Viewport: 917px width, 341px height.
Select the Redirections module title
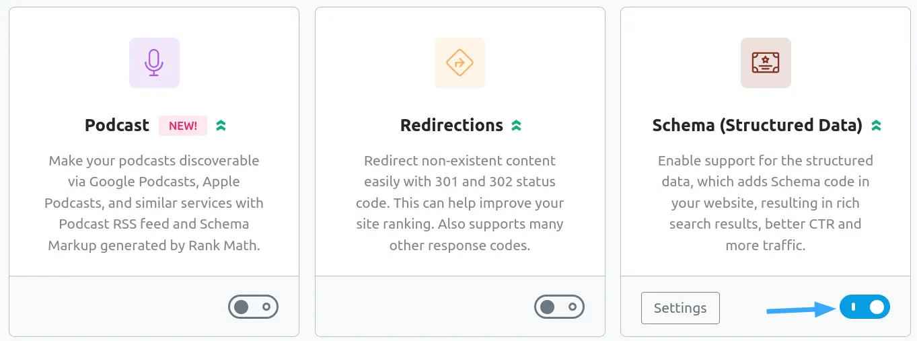(451, 126)
